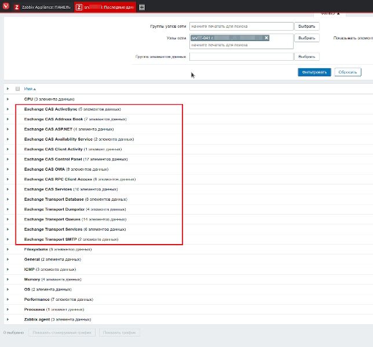373x347 pixels.
Task: Click Выбрать next to Группы узлов сети
Action: point(306,27)
